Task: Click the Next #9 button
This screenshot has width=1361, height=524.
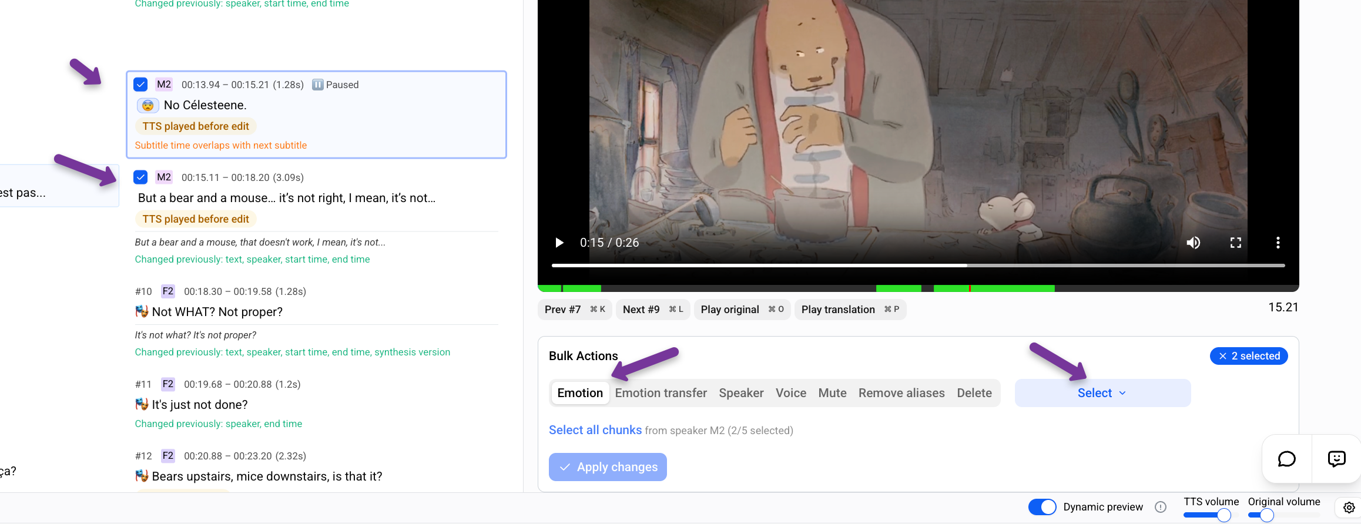Action: point(653,310)
